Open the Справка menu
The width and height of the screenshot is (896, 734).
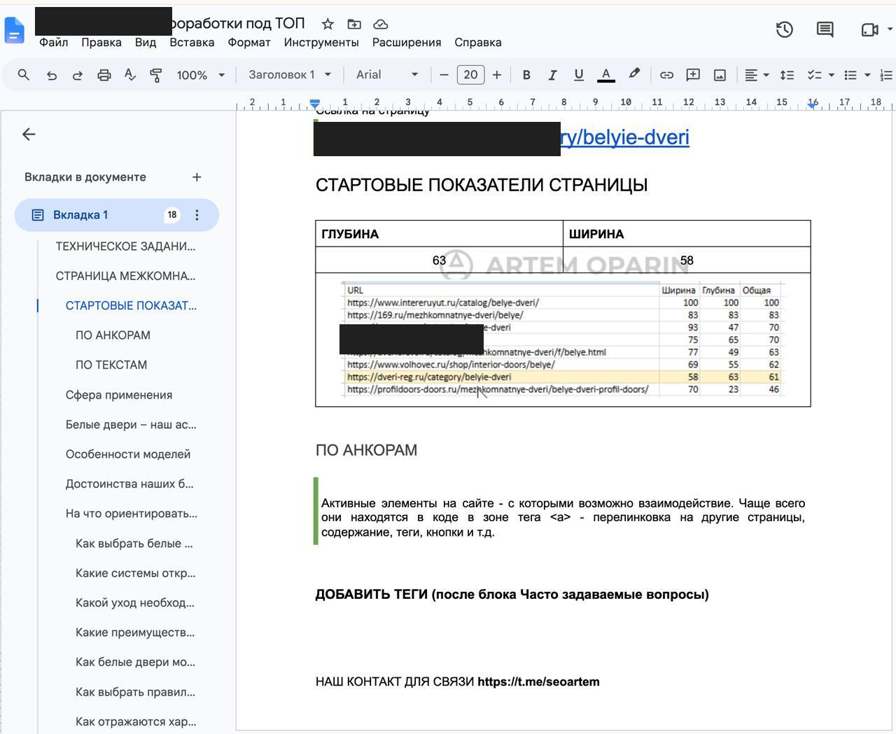[478, 42]
